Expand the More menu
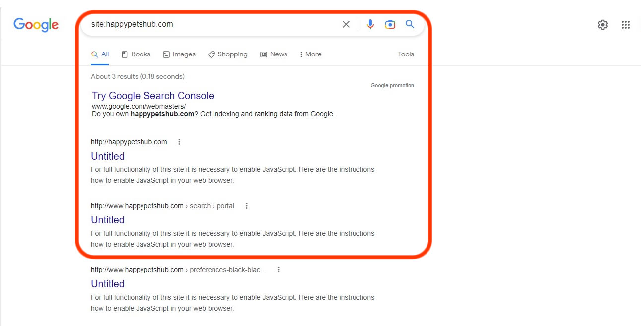 tap(310, 54)
